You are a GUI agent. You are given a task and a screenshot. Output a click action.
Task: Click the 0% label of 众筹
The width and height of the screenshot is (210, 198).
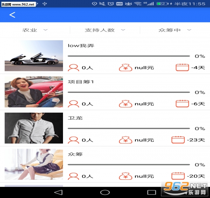click(x=200, y=165)
